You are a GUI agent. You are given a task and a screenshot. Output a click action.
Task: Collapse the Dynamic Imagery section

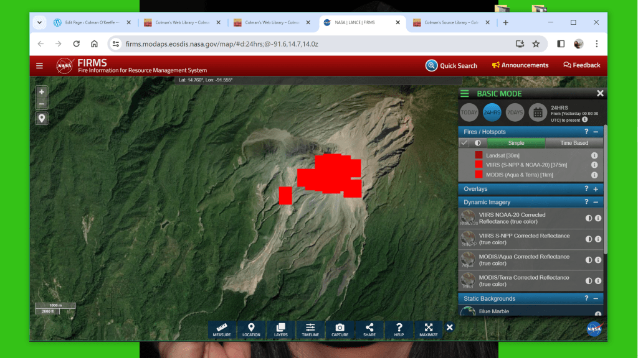[596, 202]
